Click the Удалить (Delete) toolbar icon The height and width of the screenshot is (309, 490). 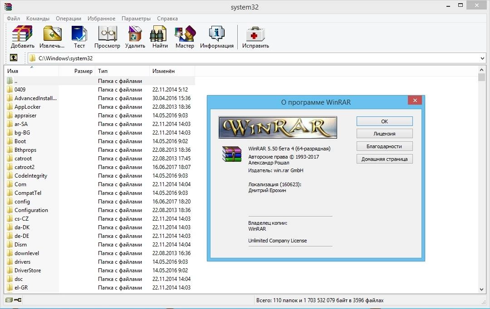click(135, 34)
